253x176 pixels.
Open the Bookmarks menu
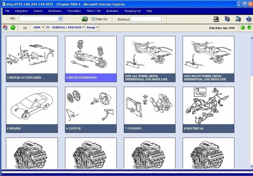55,11
